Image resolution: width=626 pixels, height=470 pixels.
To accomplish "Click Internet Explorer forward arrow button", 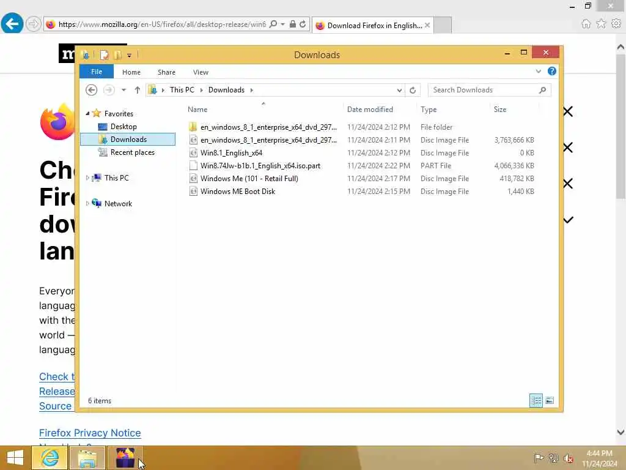I will click(x=34, y=24).
